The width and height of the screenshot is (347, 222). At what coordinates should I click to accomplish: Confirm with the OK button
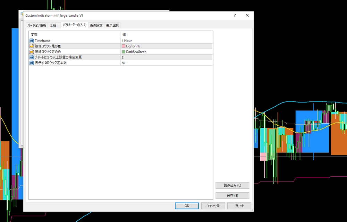[x=187, y=206]
